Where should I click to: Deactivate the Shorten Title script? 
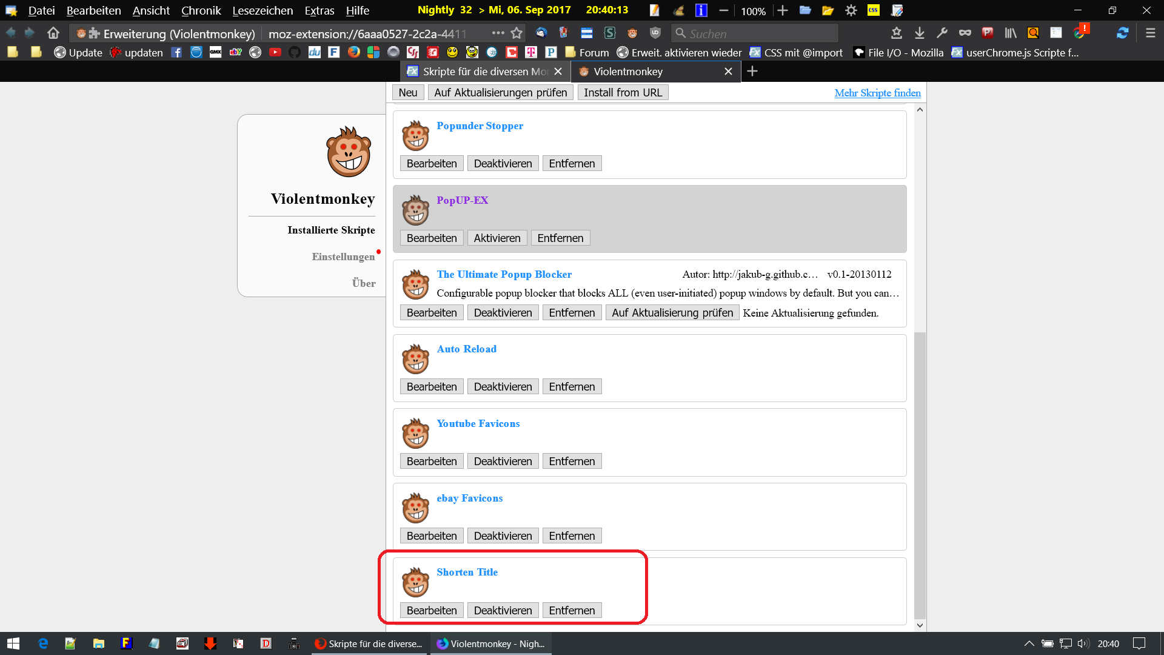[503, 611]
